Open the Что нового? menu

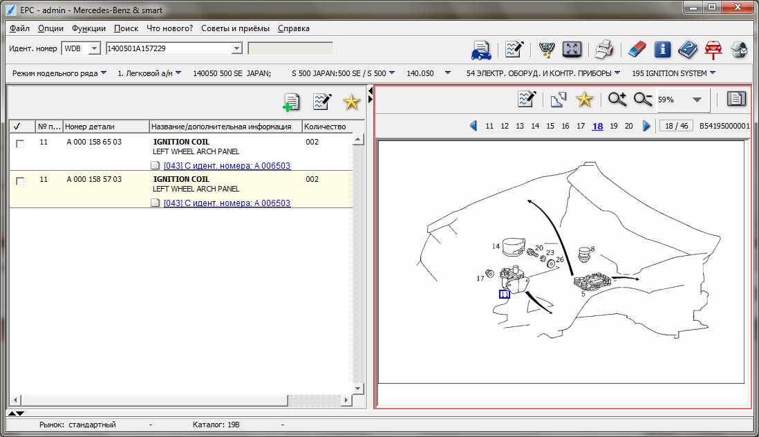(169, 28)
